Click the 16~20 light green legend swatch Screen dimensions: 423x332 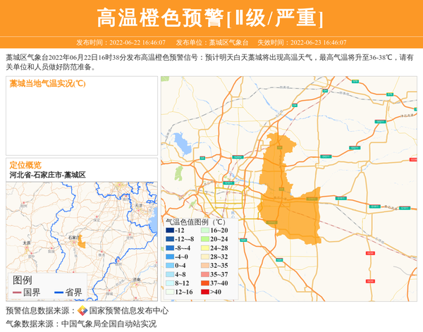(x=205, y=230)
